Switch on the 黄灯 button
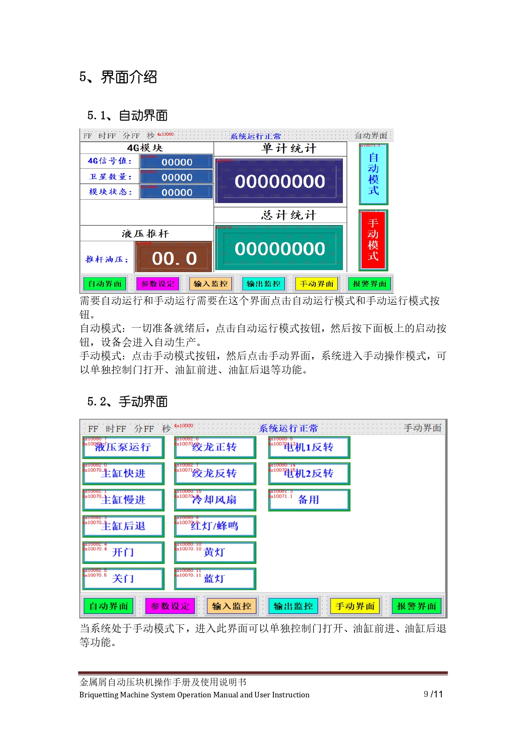Screen dimensions: 526x744 pyautogui.click(x=215, y=553)
